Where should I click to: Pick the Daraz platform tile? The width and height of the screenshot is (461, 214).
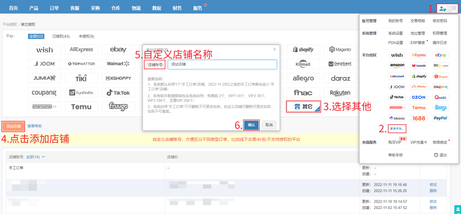[340, 78]
